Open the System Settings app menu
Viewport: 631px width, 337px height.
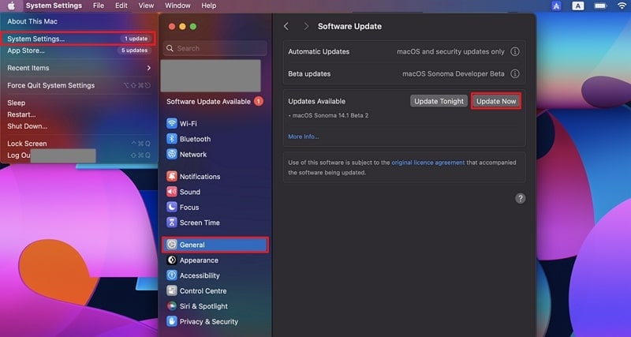pos(54,6)
